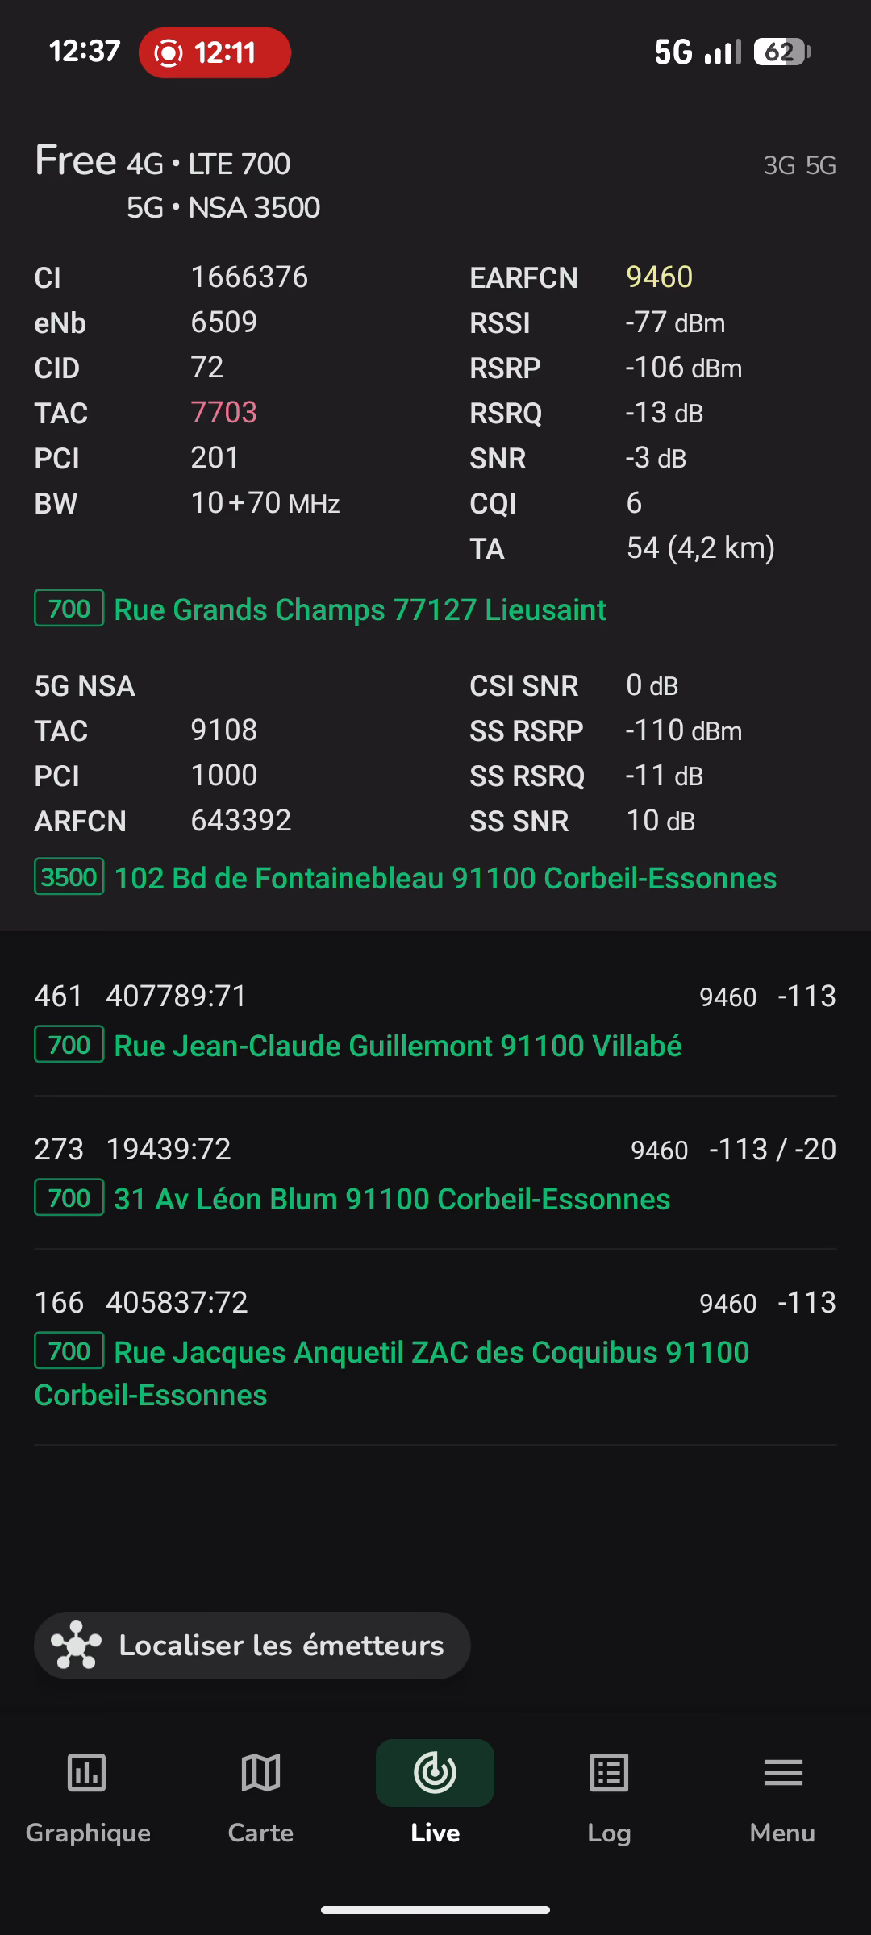This screenshot has height=1935, width=871.
Task: Open the hamburger Menu icon
Action: click(x=782, y=1774)
